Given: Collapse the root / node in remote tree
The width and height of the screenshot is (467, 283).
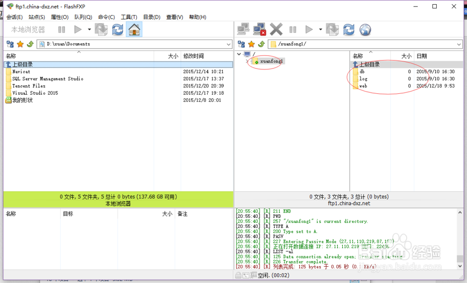Looking at the screenshot, I should (x=239, y=54).
